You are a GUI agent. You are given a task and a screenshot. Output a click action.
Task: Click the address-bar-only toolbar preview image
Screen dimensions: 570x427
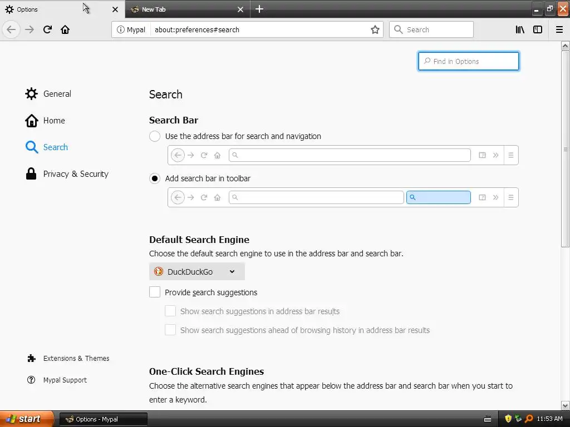[343, 155]
